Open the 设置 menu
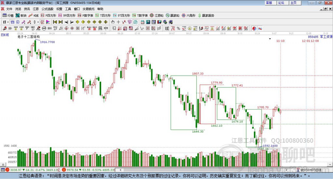Image resolution: width=333 pixels, height=179 pixels. click(x=59, y=9)
